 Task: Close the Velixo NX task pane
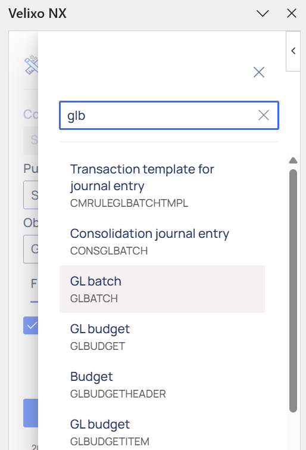[x=292, y=13]
